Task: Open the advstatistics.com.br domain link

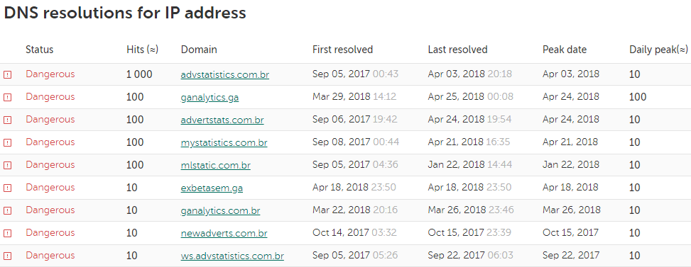Action: click(224, 74)
